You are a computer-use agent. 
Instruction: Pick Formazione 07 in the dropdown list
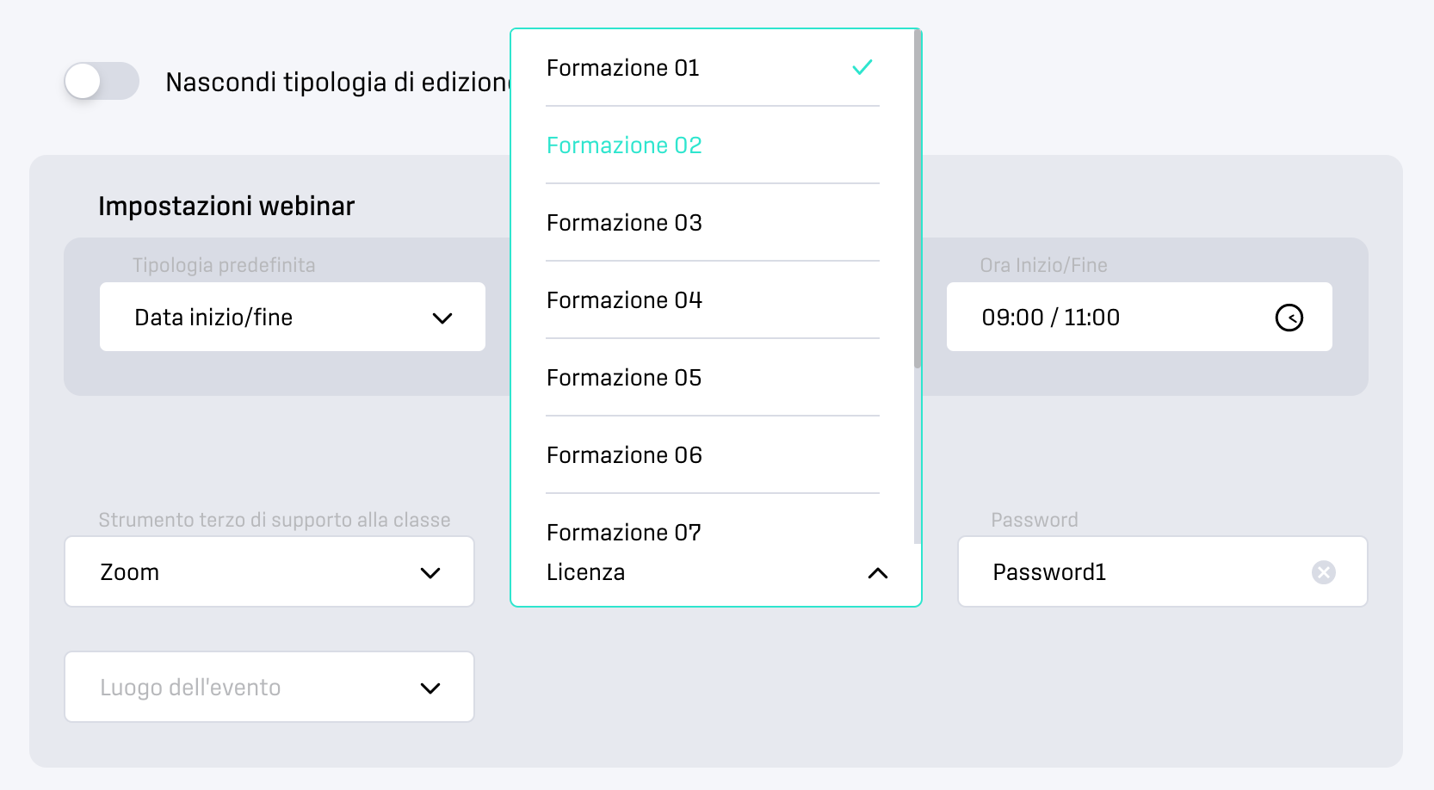coord(713,527)
